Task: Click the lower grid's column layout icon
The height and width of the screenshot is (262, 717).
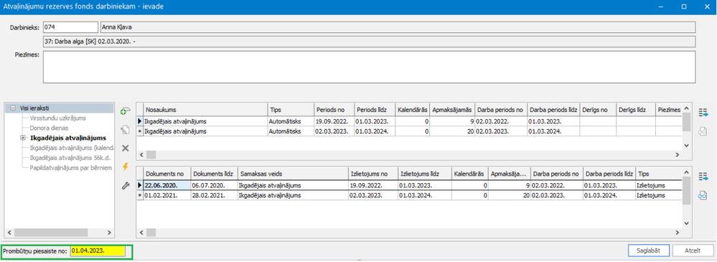Action: (x=703, y=177)
